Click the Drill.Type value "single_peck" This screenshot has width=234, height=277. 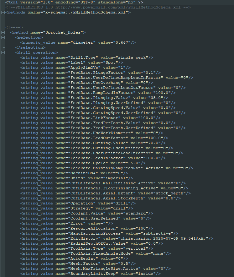point(133,57)
